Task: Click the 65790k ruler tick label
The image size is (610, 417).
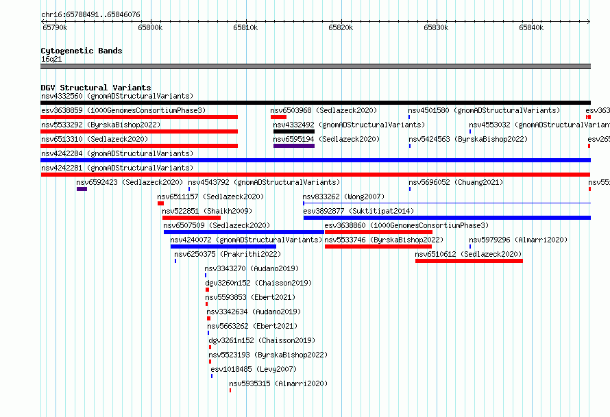Action: [x=55, y=27]
